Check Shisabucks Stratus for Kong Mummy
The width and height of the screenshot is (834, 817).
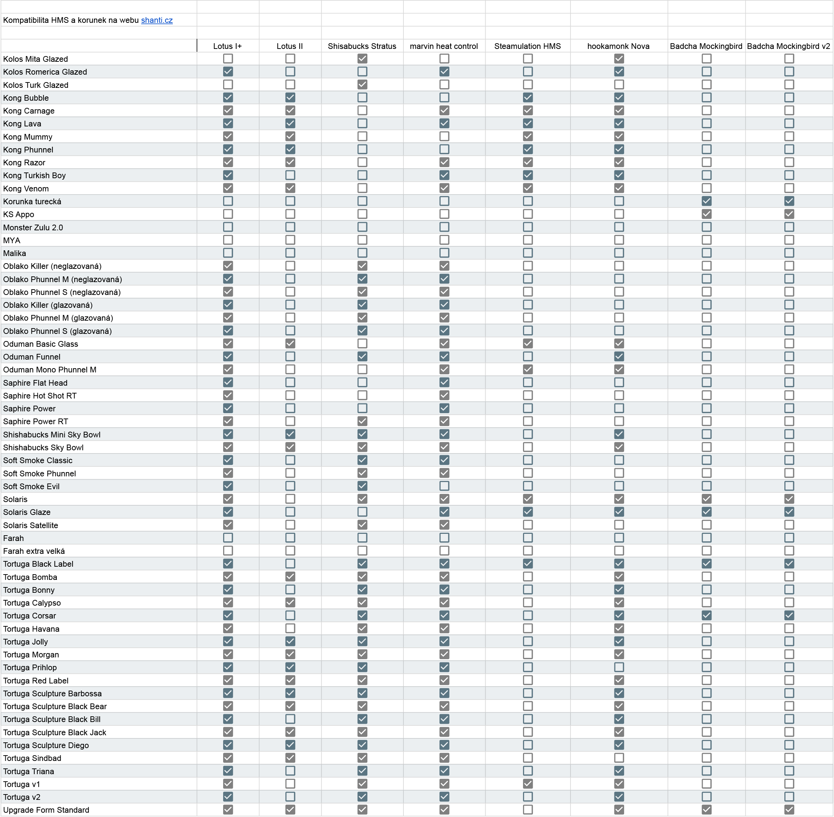pyautogui.click(x=362, y=136)
